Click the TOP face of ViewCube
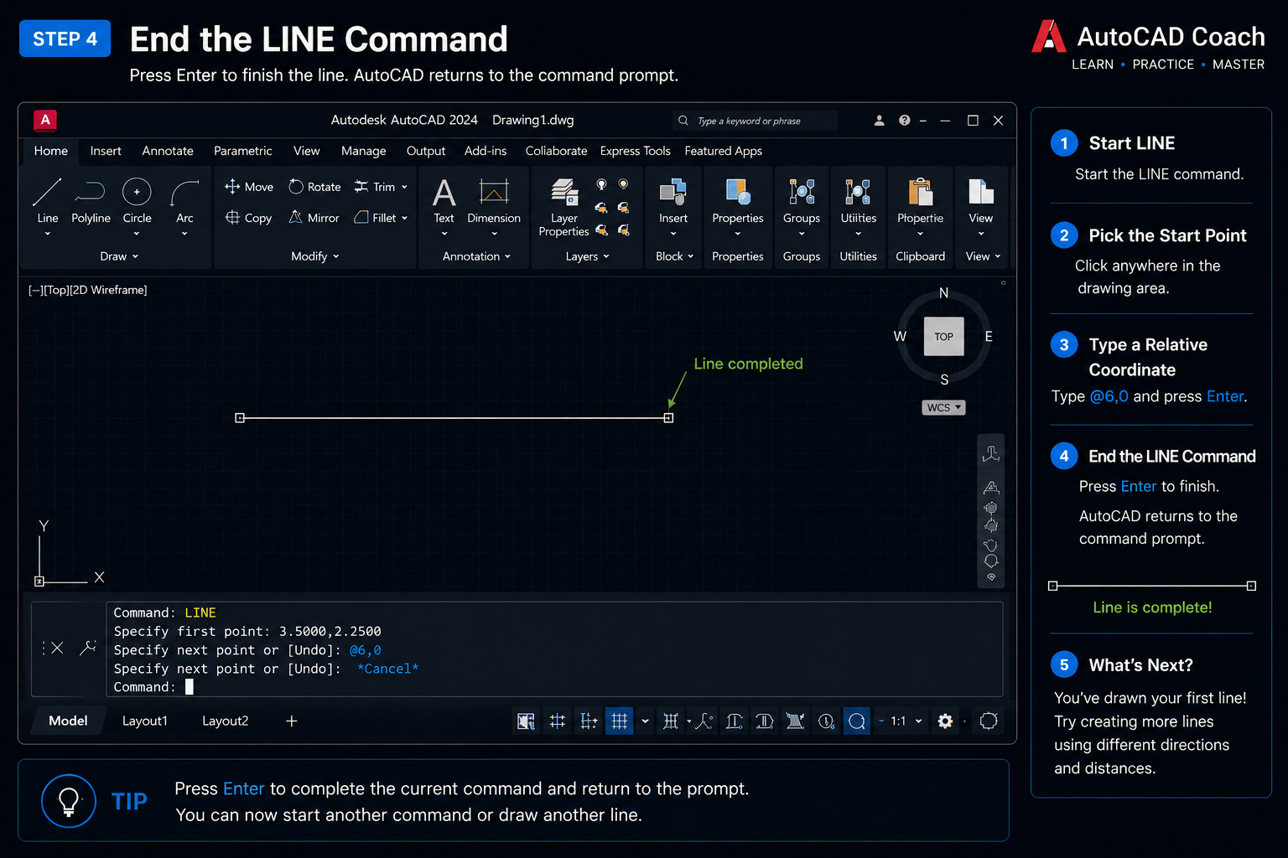 click(x=943, y=337)
